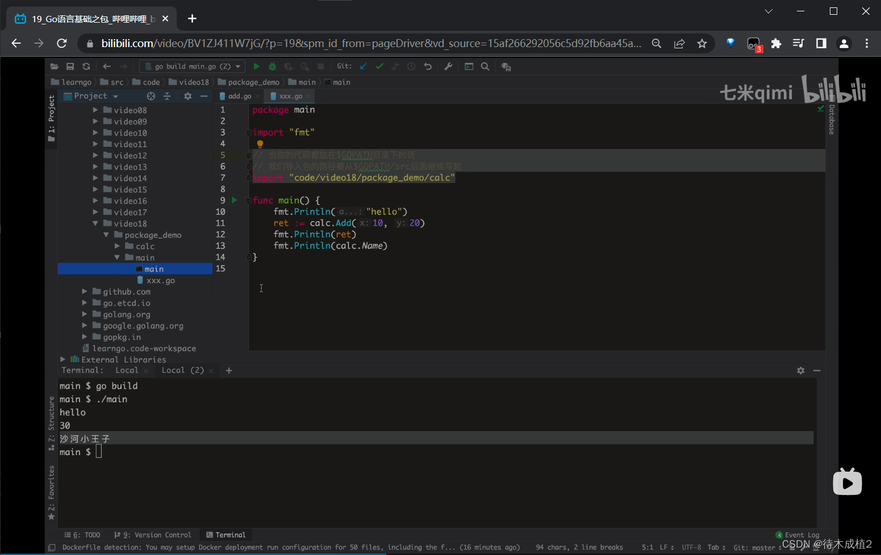Screen dimensions: 881x555
Task: Click the Git Update Project arrow
Action: click(364, 66)
